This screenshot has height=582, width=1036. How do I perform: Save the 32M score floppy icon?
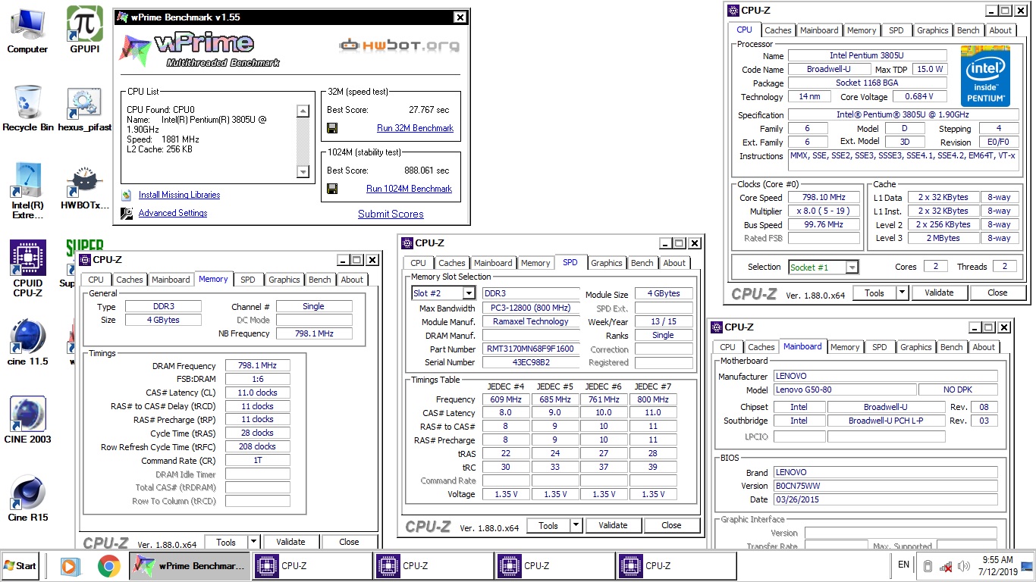coord(332,128)
